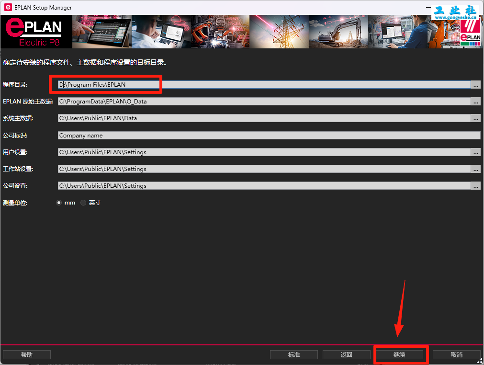Click the excavator banner image

click(338, 32)
